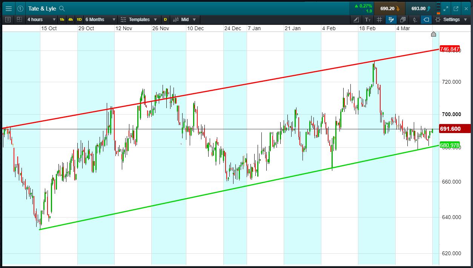Expand the Settings dropdown arrow
Screen dimensions: 473x268
[x=465, y=20]
